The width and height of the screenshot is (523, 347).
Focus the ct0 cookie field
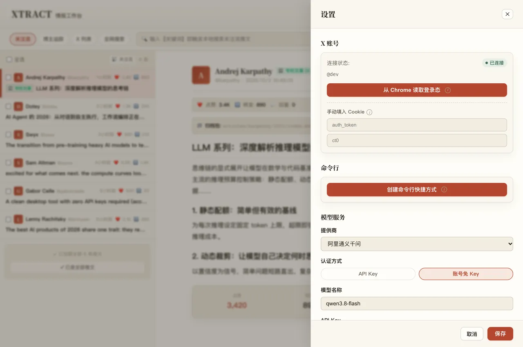pyautogui.click(x=417, y=140)
